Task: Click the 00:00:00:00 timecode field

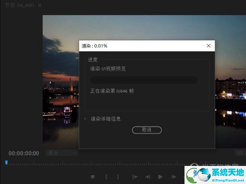Action: point(24,153)
